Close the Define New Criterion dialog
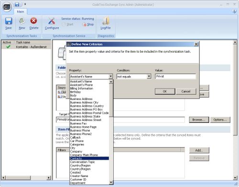239x187 pixels. click(196, 44)
